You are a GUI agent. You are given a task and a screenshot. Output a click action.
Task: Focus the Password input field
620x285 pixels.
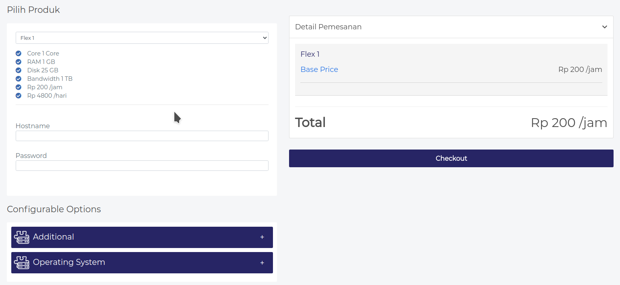tap(142, 166)
